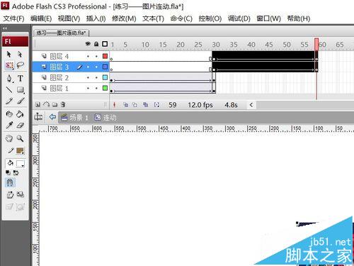This screenshot has height=266, width=354.
Task: Select the Pen tool
Action: coord(9,78)
